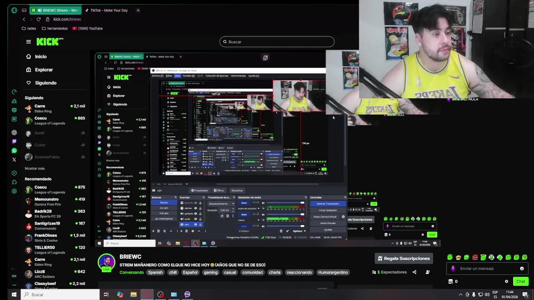Image resolution: width=534 pixels, height=300 pixels.
Task: Open X from the Opera sidebar
Action: click(14, 160)
